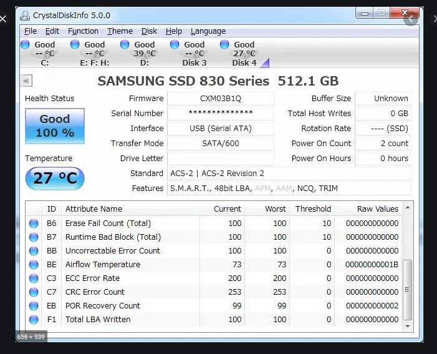Click Current value 253 in CRC Error Count row

click(x=234, y=292)
